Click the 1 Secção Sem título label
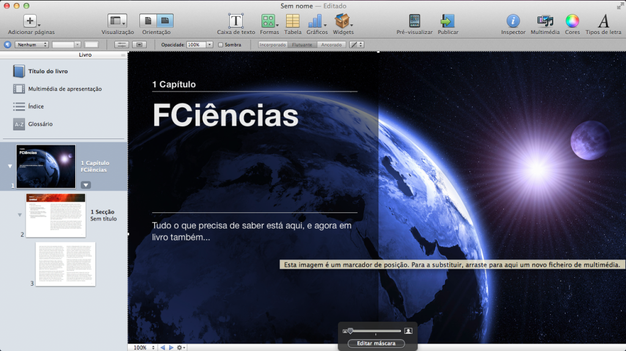Viewport: 626px width, 351px height. [103, 215]
